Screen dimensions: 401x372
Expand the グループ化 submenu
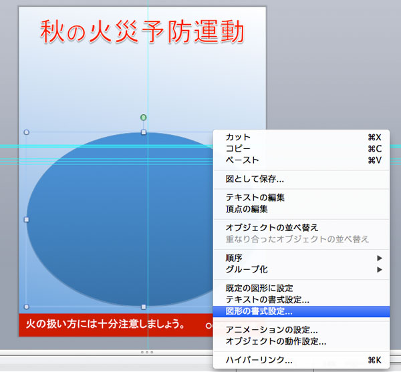click(247, 269)
